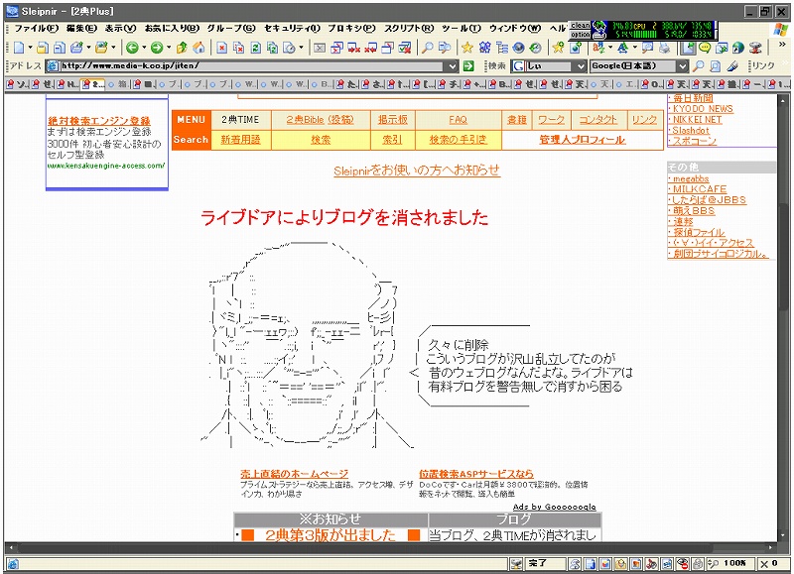
Task: Toggle the blocked-eye icon in status bar
Action: point(683,563)
